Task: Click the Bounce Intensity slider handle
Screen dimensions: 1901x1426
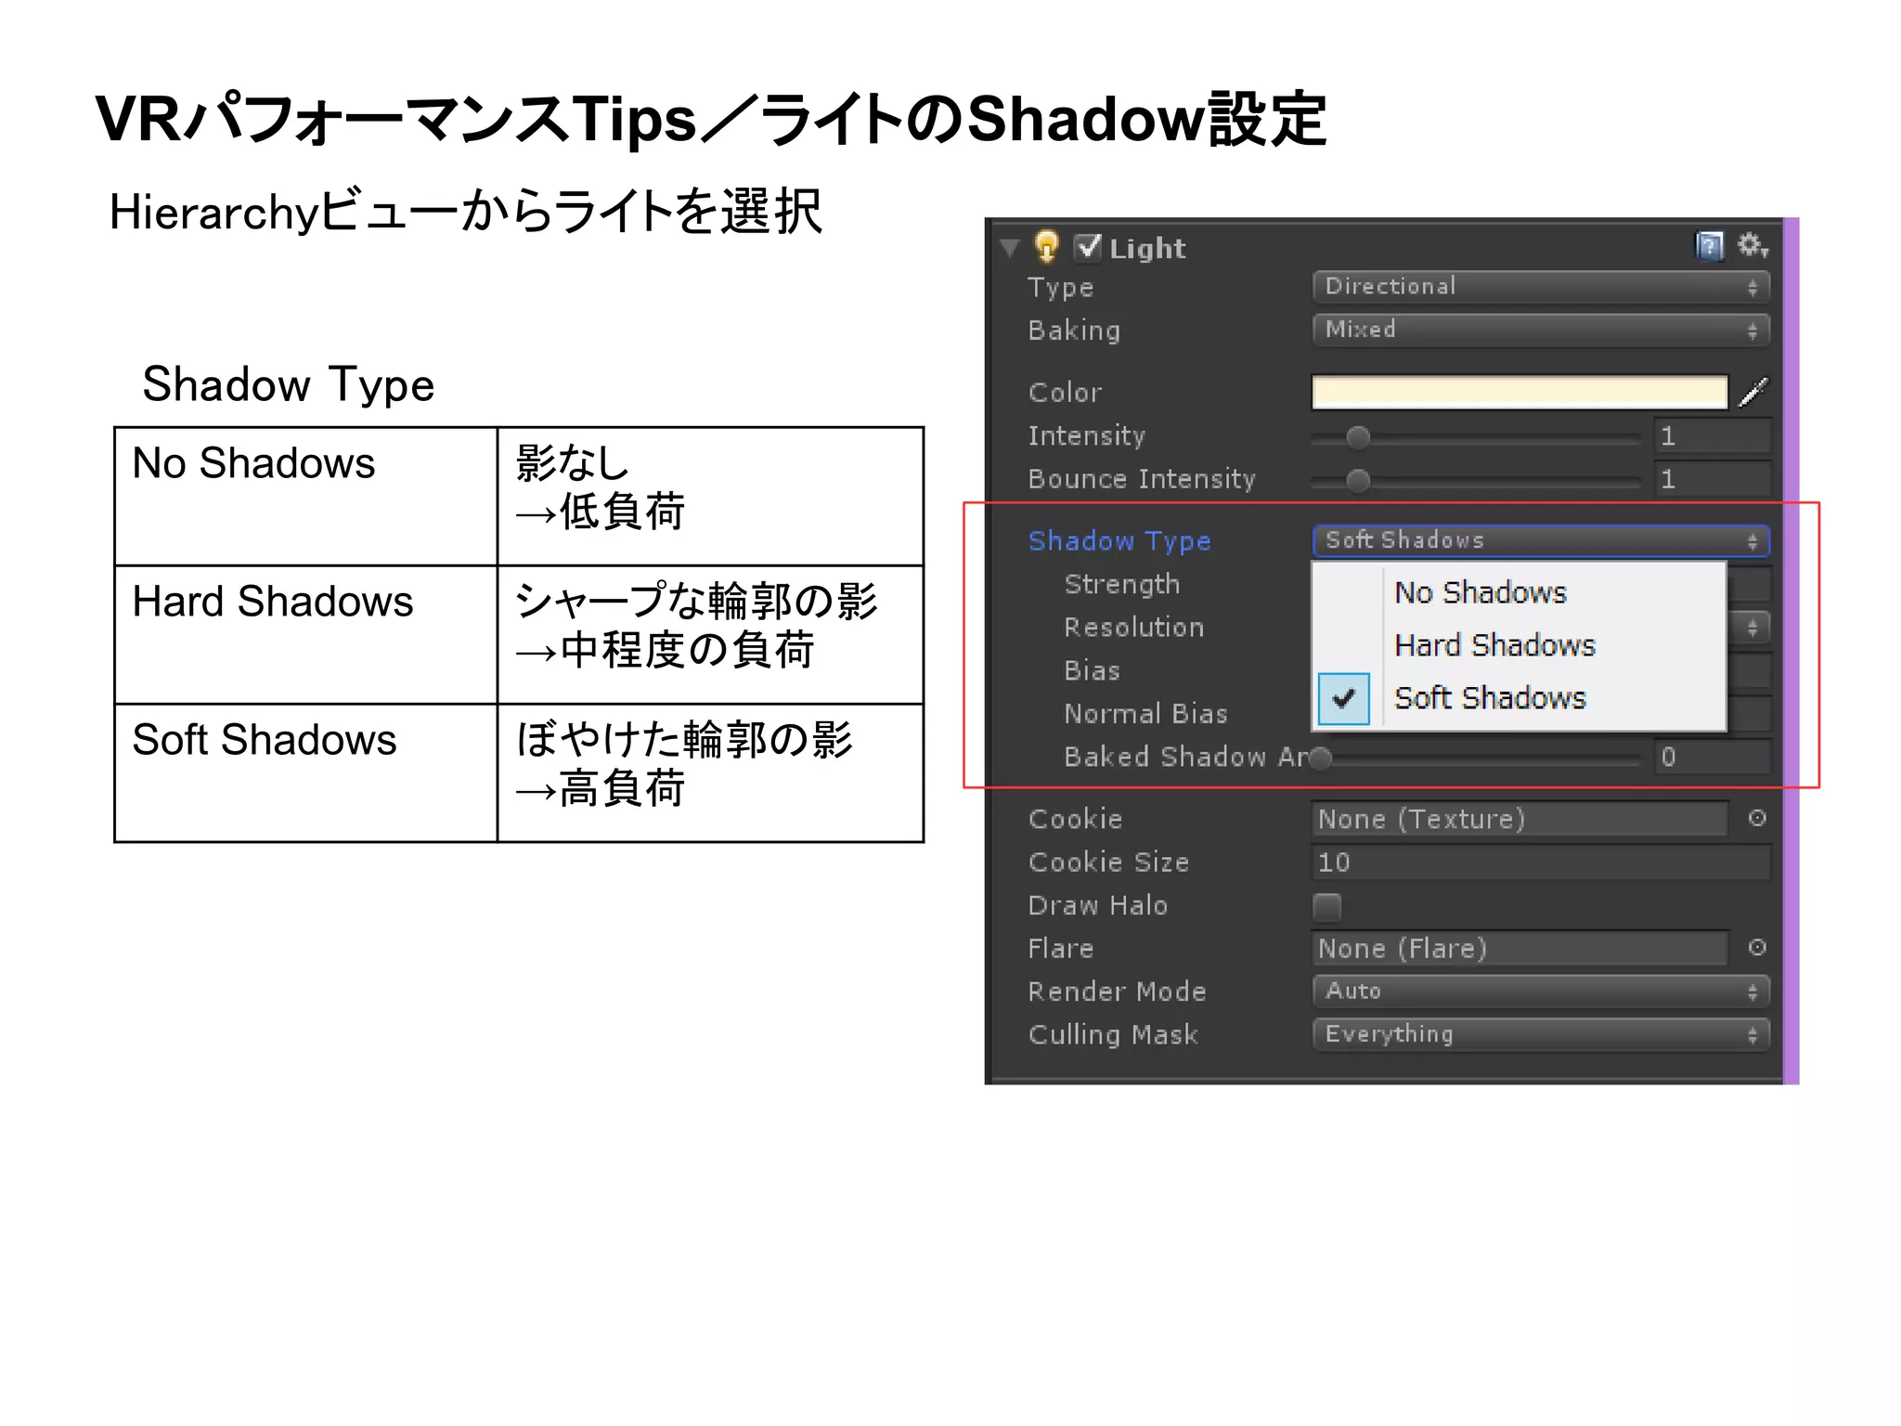Action: point(1358,480)
